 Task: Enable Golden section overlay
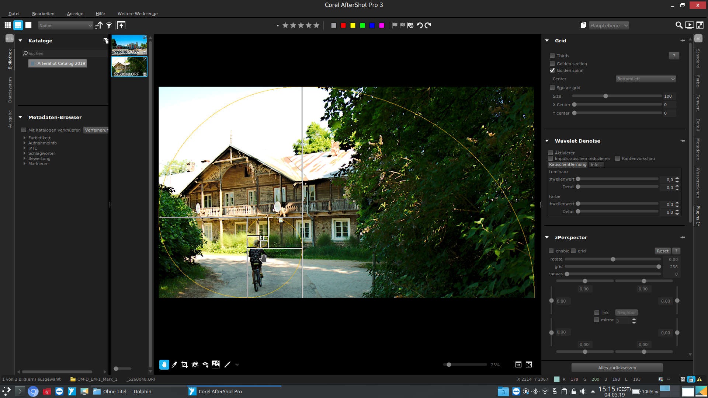[x=552, y=64]
